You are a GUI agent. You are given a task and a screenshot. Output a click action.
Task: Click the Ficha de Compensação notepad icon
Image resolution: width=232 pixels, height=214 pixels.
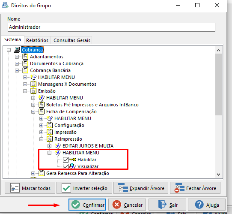pos(42,112)
